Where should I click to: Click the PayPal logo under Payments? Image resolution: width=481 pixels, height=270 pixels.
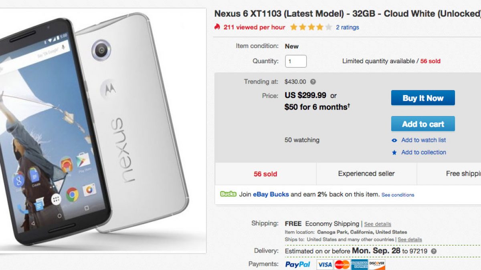click(x=298, y=264)
